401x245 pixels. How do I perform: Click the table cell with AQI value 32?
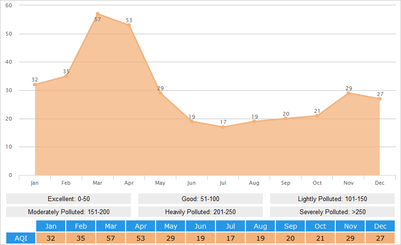(x=51, y=238)
